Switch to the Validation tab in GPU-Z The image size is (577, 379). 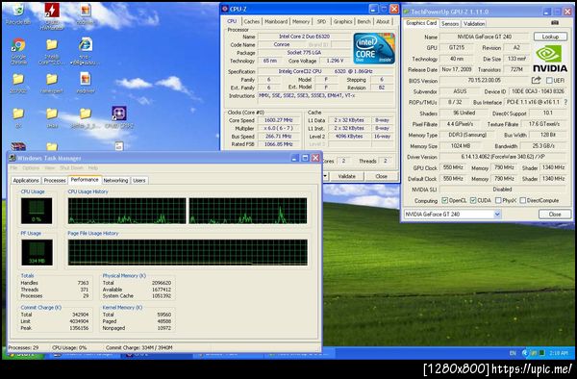point(474,23)
